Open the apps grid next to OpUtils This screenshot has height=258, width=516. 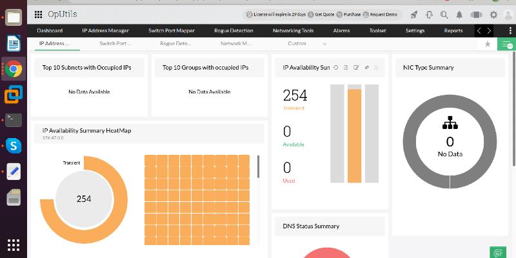click(38, 14)
